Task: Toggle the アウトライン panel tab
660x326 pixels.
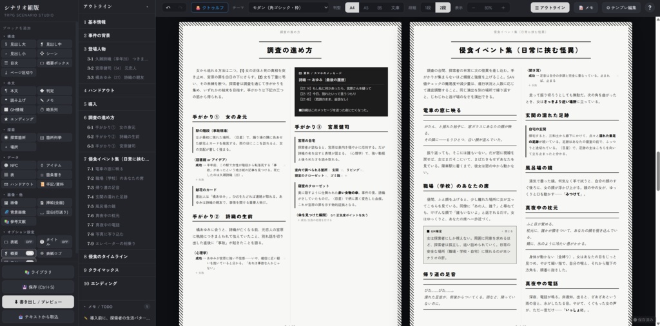Action: [550, 8]
